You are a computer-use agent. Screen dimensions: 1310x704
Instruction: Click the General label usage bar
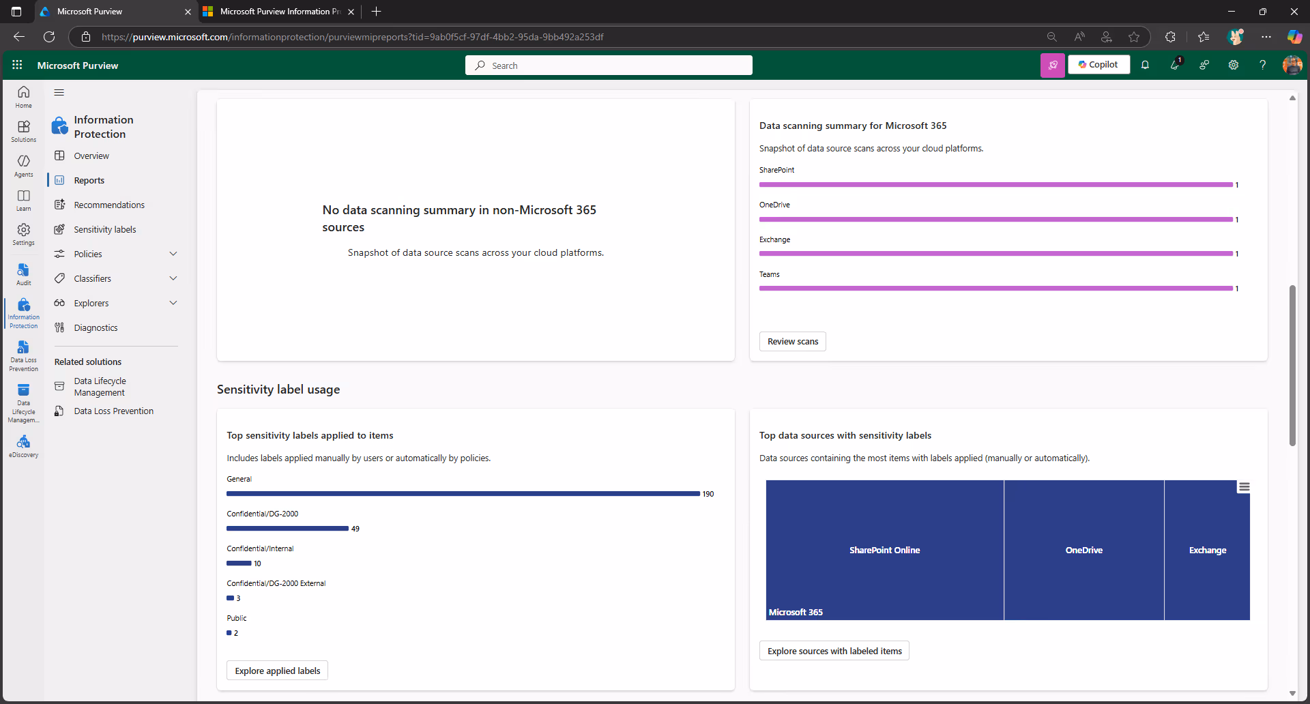tap(463, 493)
